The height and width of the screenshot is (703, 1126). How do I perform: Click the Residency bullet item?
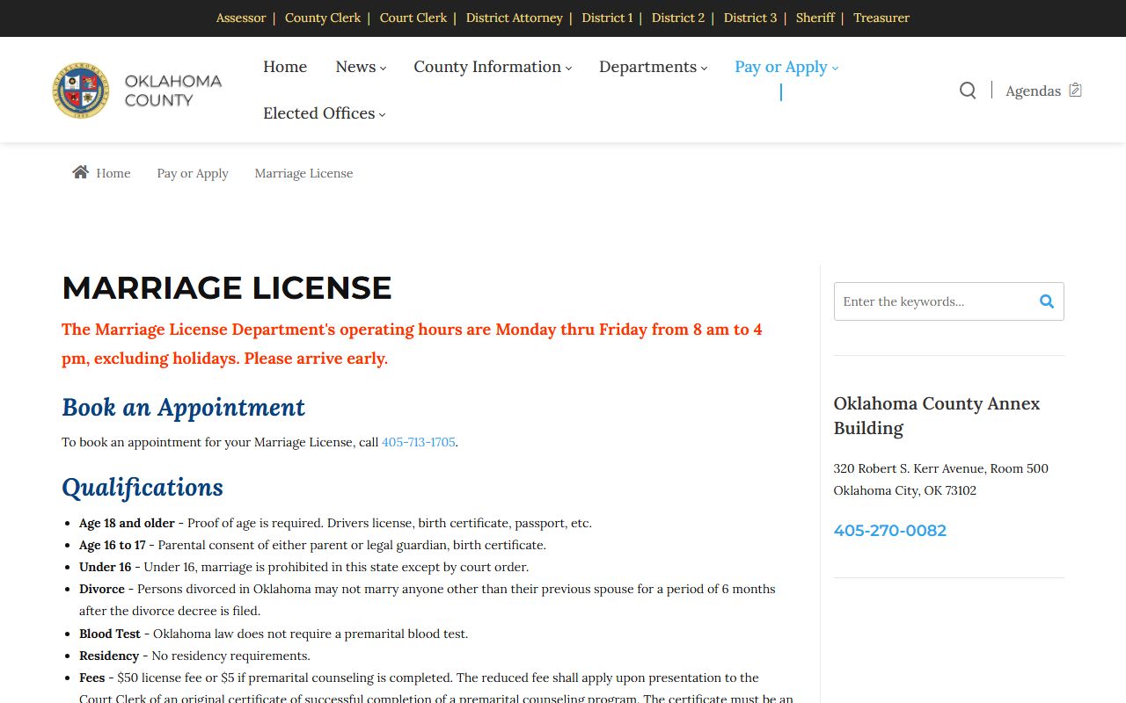point(194,656)
